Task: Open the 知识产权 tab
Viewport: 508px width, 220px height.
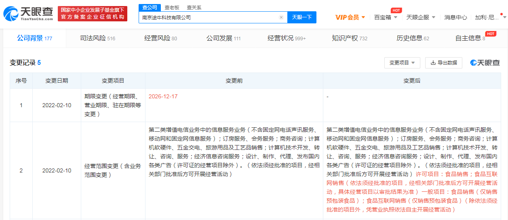Action: coord(350,38)
